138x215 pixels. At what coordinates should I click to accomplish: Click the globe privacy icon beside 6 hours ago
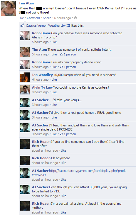(75, 18)
